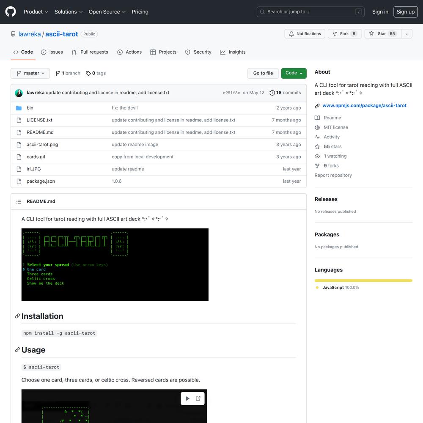Click the stars icon in About
Screen dimensions: 423x423
coord(317,146)
